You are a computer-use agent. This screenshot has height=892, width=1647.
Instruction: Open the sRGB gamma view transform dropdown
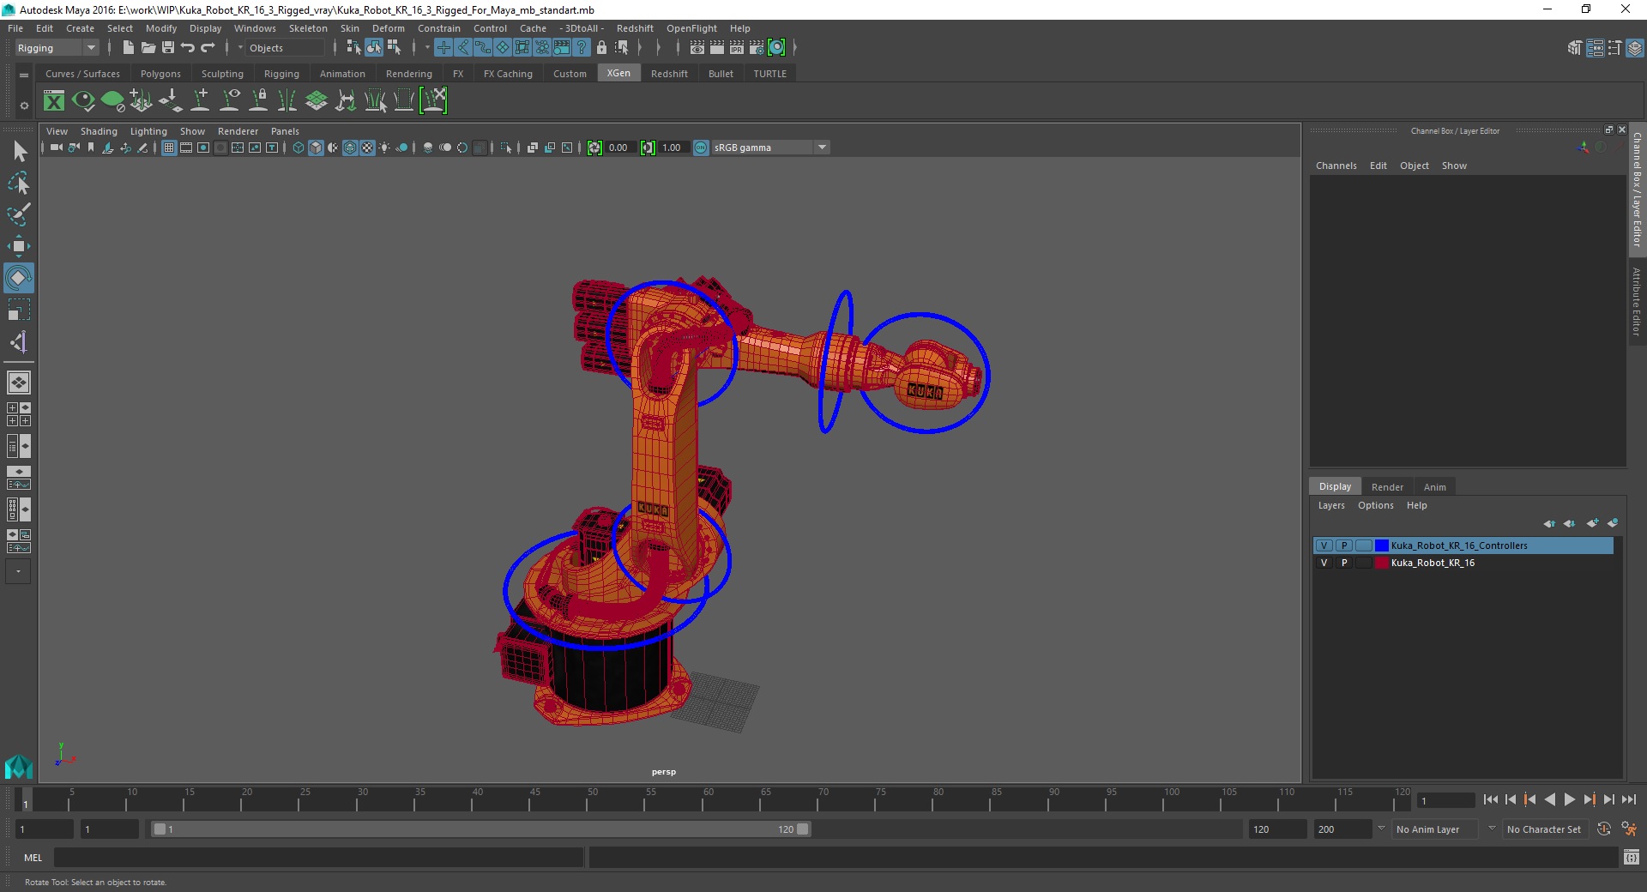[x=770, y=148]
